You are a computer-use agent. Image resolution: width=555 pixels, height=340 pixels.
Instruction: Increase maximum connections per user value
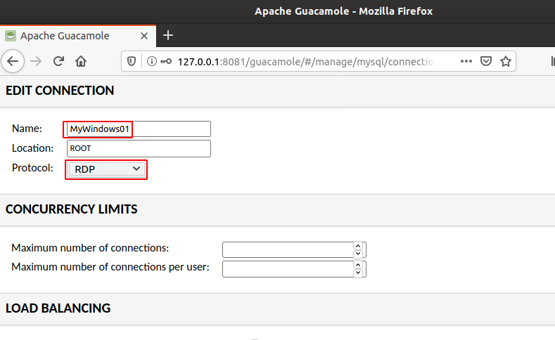(x=358, y=265)
